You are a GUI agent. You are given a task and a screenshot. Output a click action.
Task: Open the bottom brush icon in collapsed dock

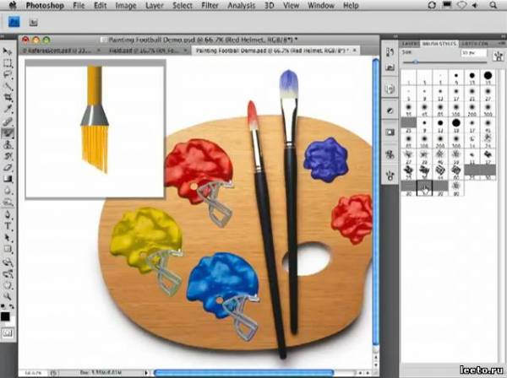(390, 175)
